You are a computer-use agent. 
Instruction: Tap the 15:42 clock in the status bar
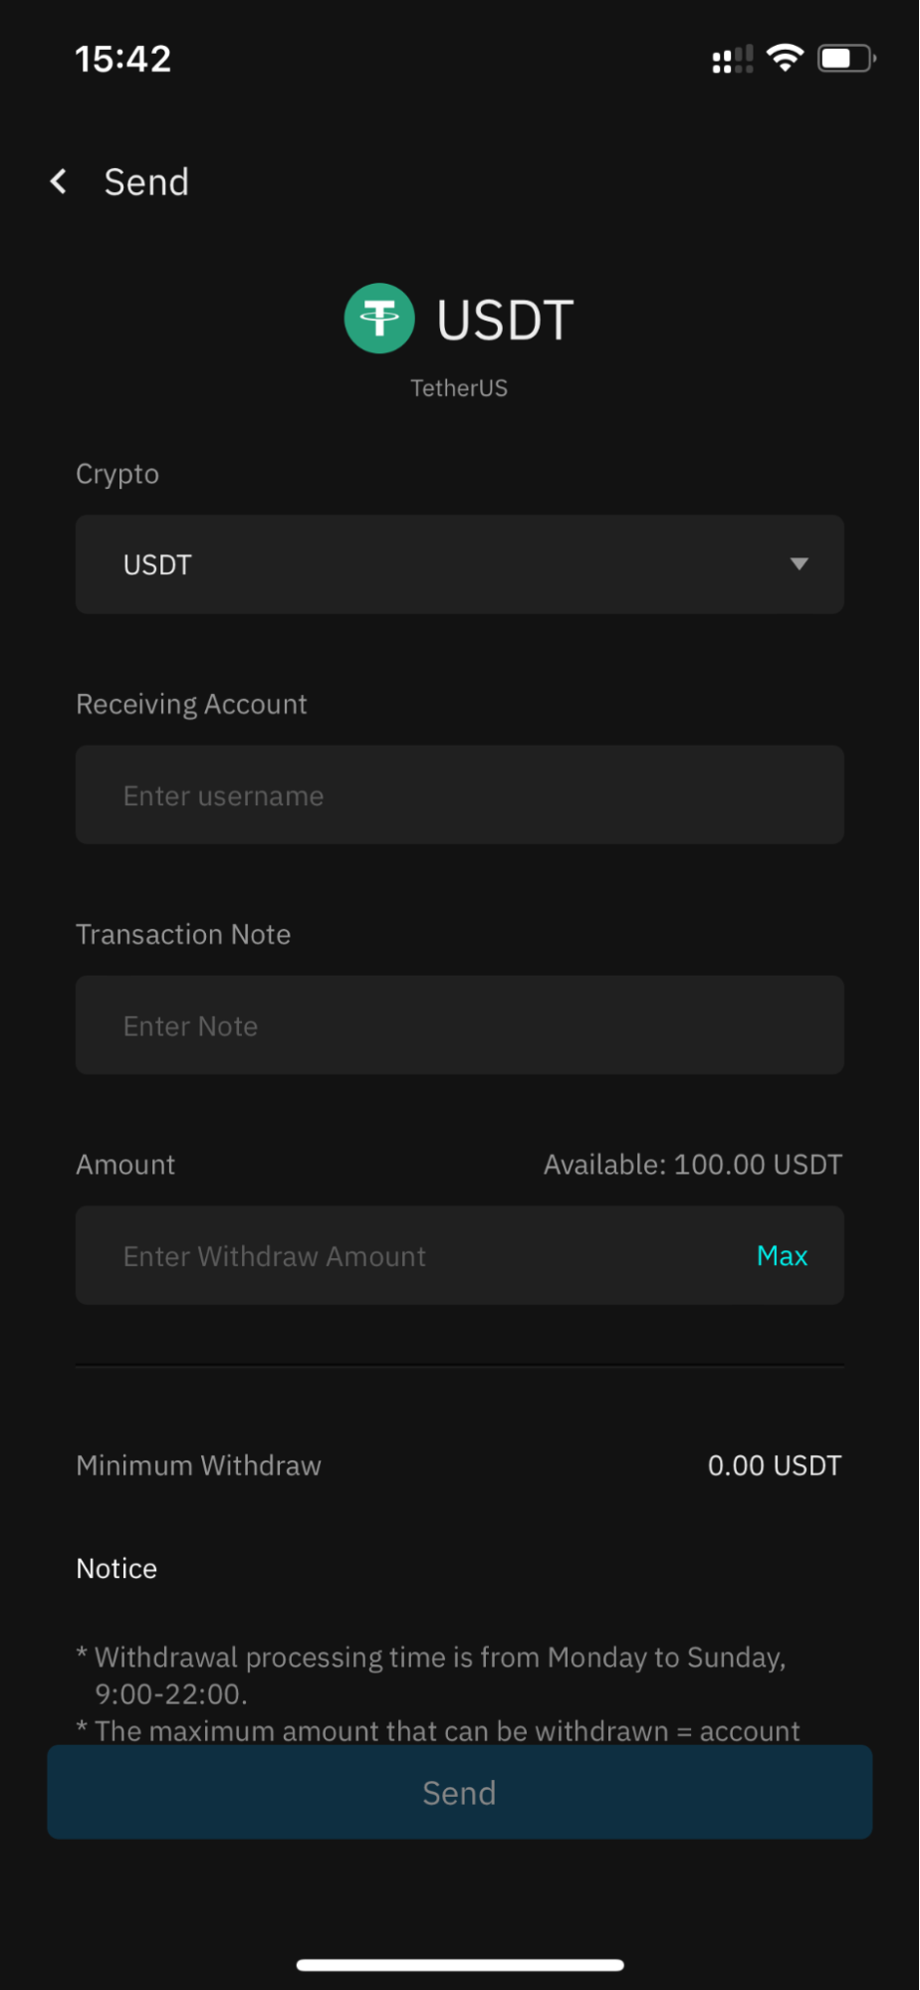coord(123,59)
